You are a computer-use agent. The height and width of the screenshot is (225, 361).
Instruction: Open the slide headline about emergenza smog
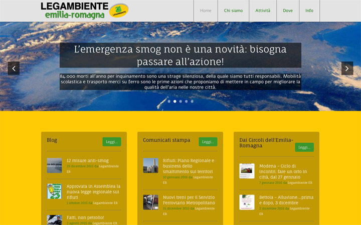click(x=180, y=55)
